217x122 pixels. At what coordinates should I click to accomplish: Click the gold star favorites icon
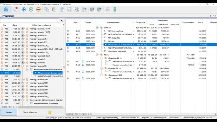[x=50, y=112]
